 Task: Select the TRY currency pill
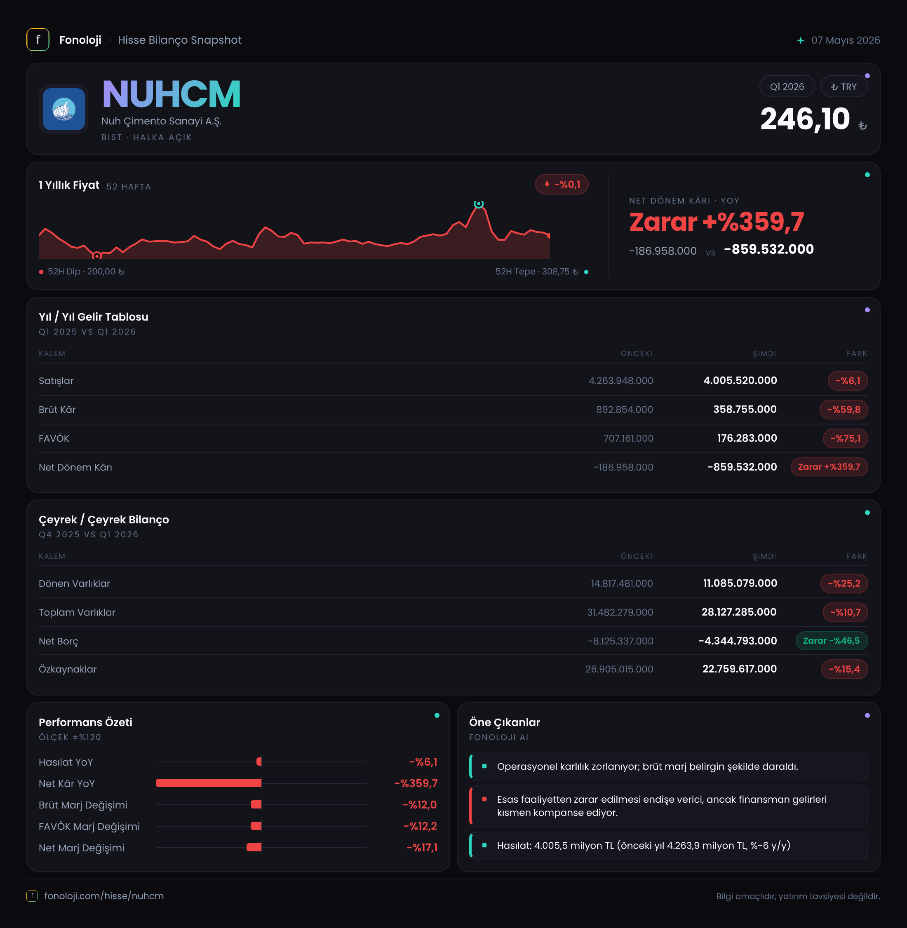click(x=844, y=87)
